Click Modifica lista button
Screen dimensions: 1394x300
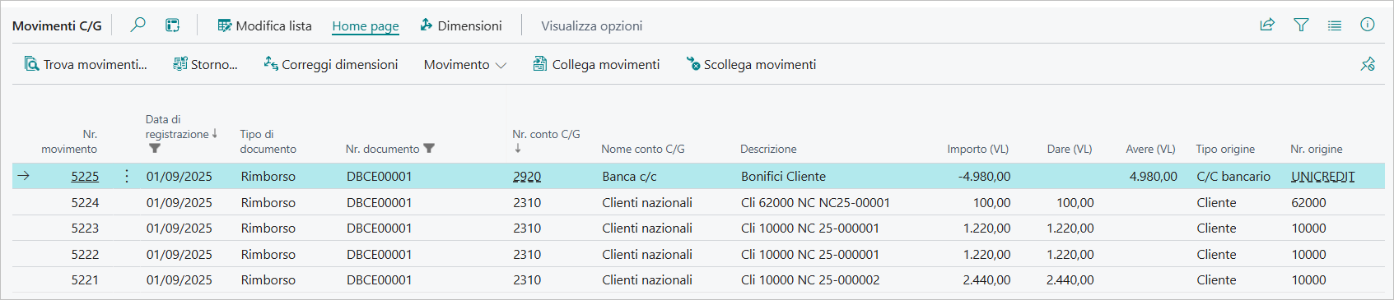click(264, 25)
